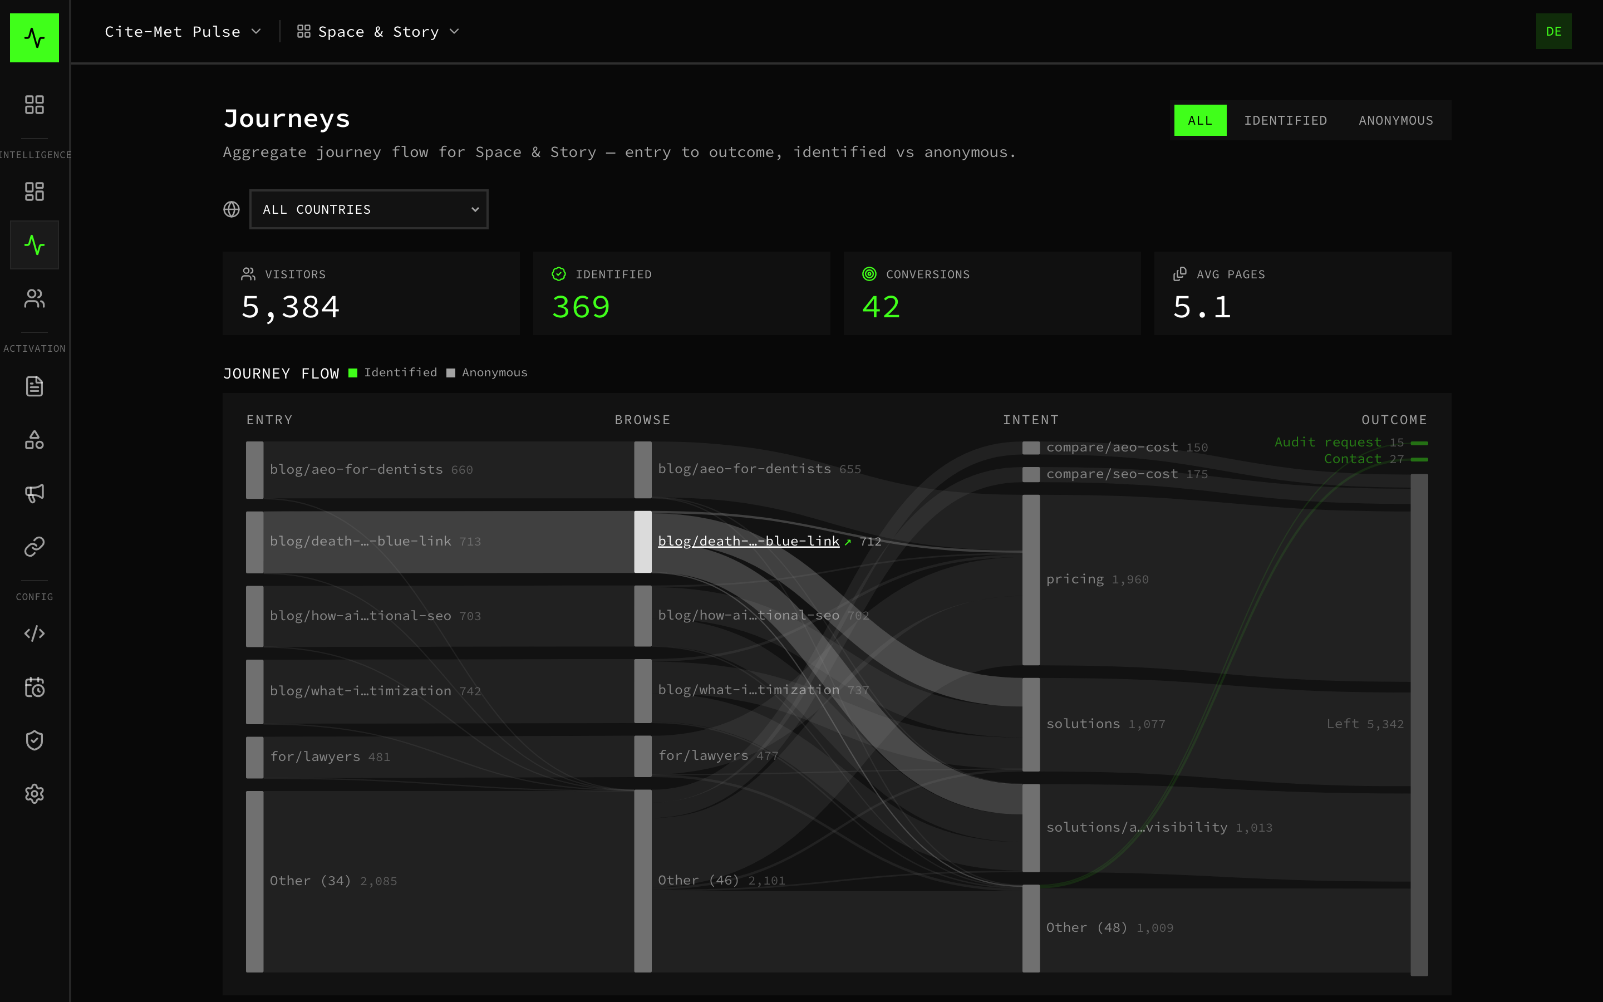Select intent node compare/aeo-cost 150
This screenshot has width=1603, height=1002.
pyautogui.click(x=1031, y=448)
